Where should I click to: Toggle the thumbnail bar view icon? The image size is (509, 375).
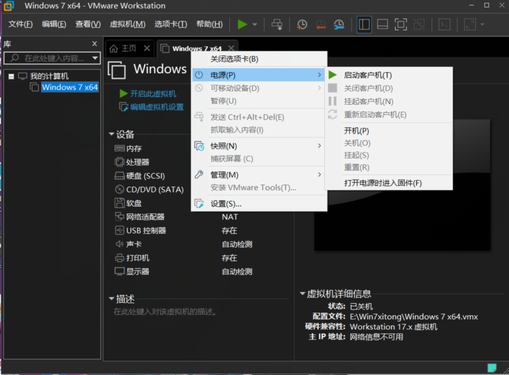382,24
